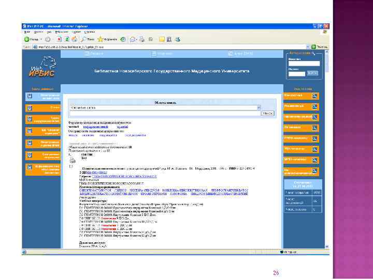Click the vertical page scrollbar
This screenshot has width=373, height=279.
(327, 149)
